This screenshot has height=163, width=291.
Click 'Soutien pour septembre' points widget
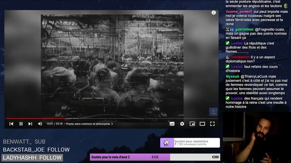click(190, 143)
